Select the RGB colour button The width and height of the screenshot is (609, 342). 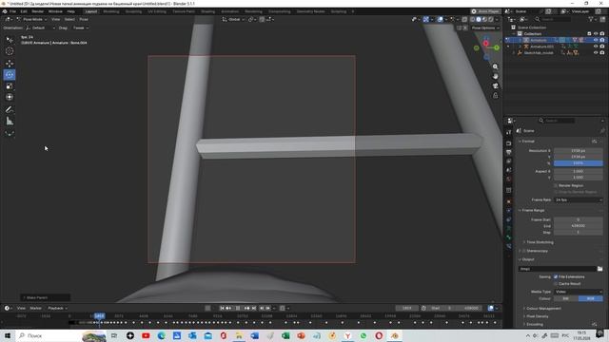click(590, 298)
